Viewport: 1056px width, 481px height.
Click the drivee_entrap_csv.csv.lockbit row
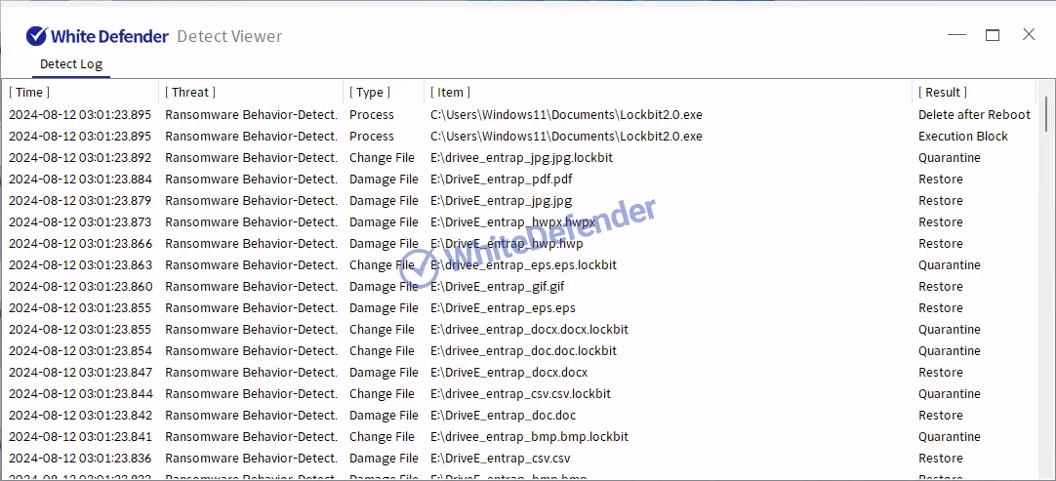520,394
